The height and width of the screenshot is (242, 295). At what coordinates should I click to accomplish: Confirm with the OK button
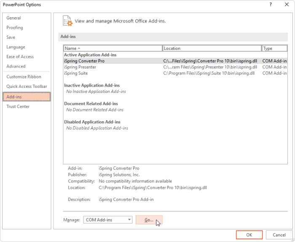pos(249,235)
